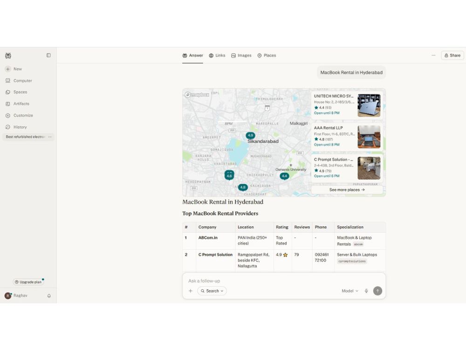Open the Raghav account menu
This screenshot has width=466, height=350.
[16, 295]
